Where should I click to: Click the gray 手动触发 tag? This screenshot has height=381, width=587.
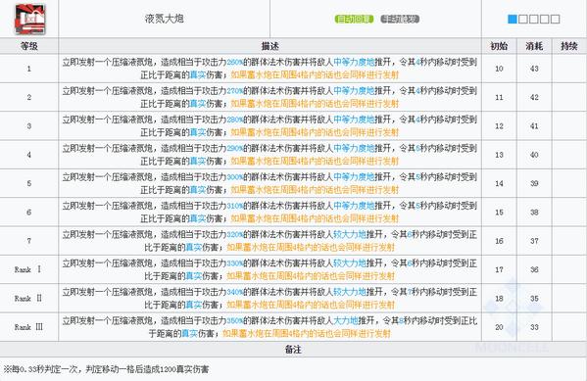tap(400, 19)
